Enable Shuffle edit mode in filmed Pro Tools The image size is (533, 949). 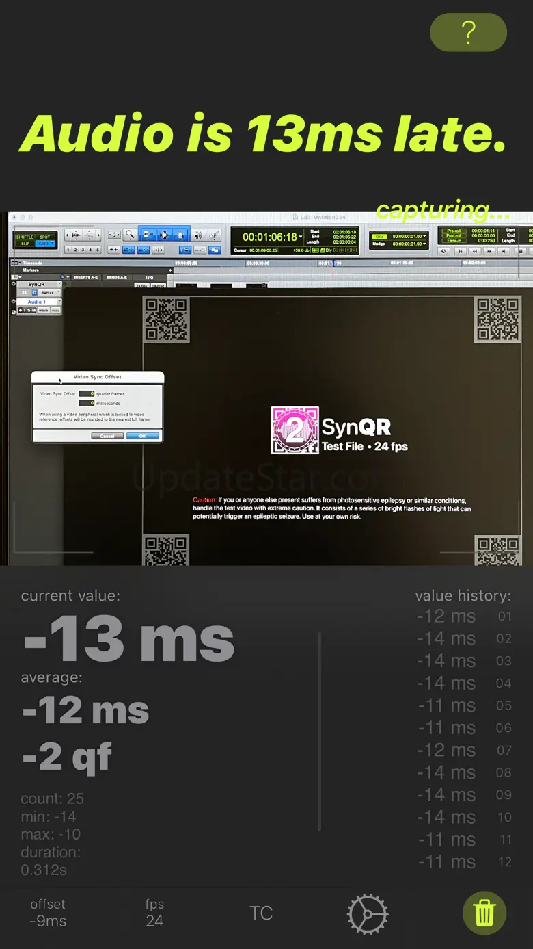pyautogui.click(x=25, y=237)
